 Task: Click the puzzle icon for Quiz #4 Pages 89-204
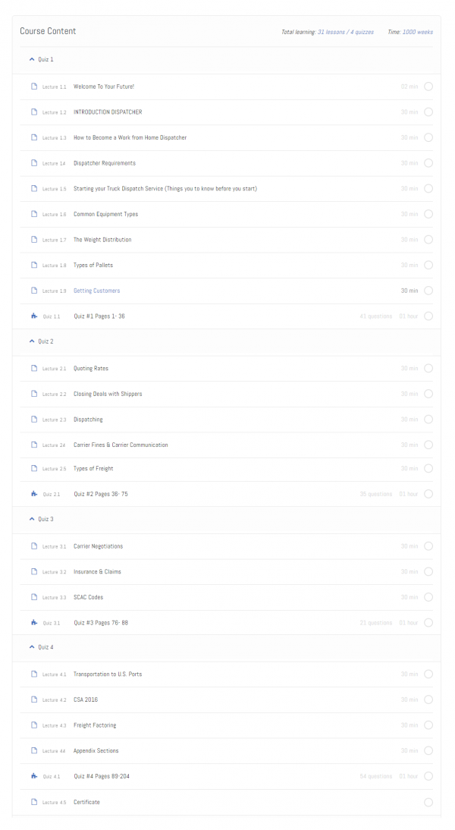(33, 776)
